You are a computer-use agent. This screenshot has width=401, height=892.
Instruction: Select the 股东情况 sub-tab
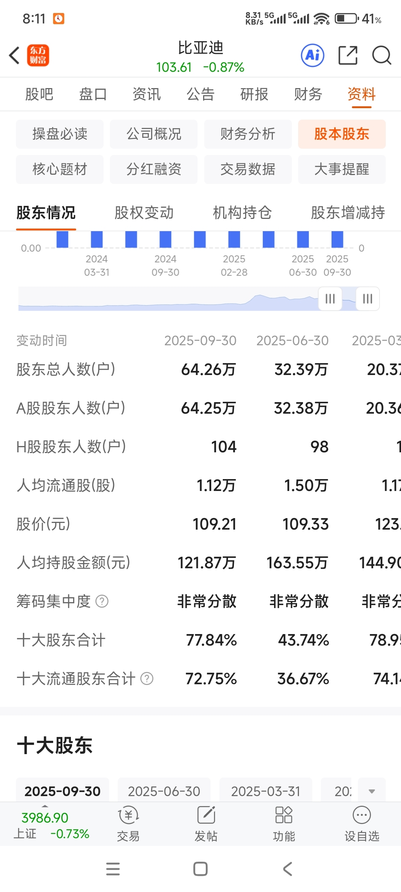46,213
